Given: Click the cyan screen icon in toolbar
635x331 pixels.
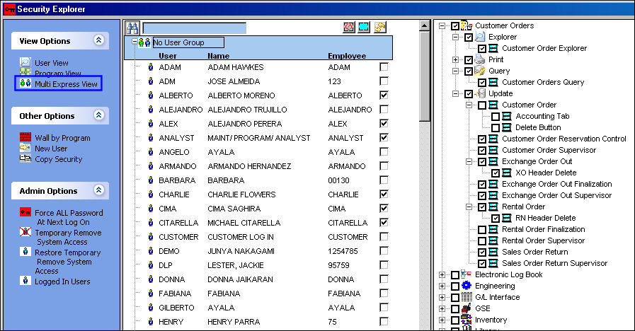Looking at the screenshot, I should pyautogui.click(x=364, y=27).
